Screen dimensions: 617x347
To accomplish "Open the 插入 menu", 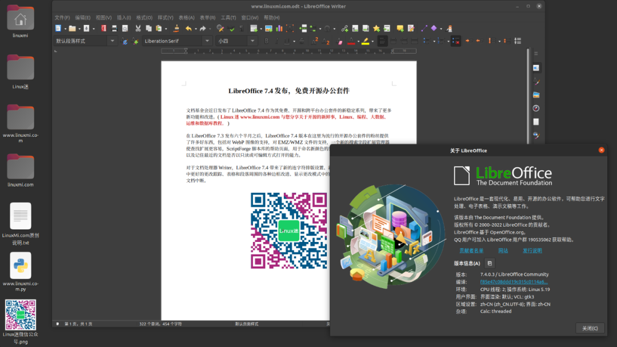I will [x=124, y=17].
